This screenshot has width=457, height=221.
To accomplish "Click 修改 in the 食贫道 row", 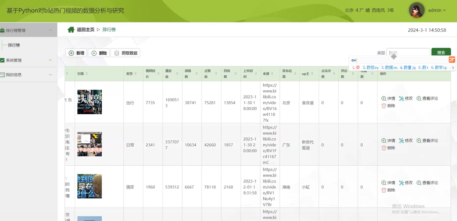I will click(x=406, y=99).
